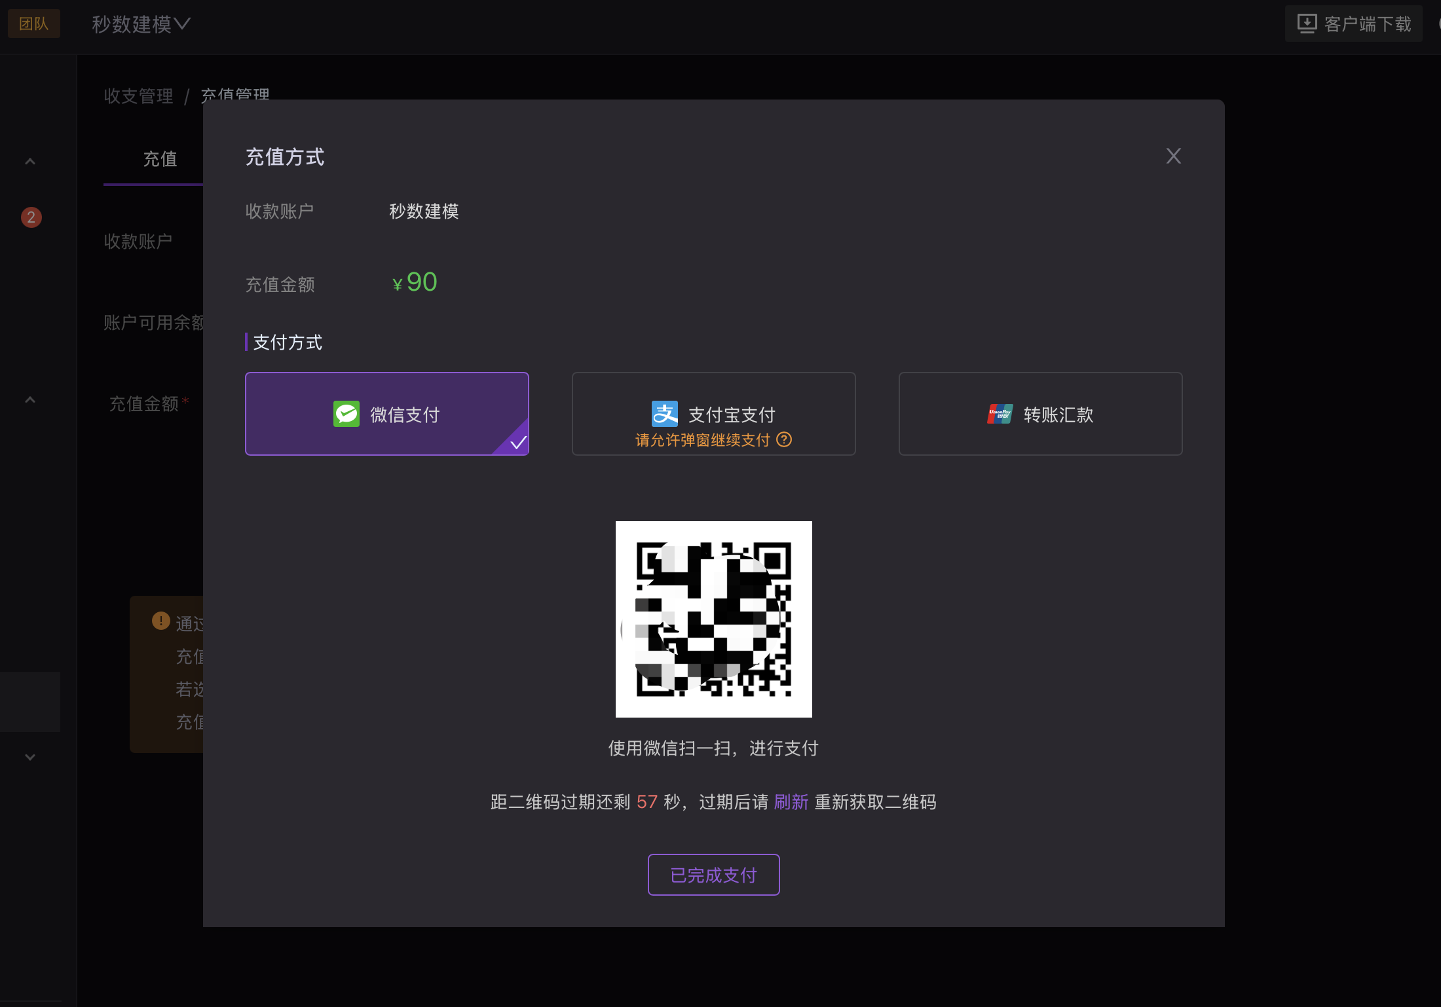Click the 客户端下载 button

[x=1353, y=24]
